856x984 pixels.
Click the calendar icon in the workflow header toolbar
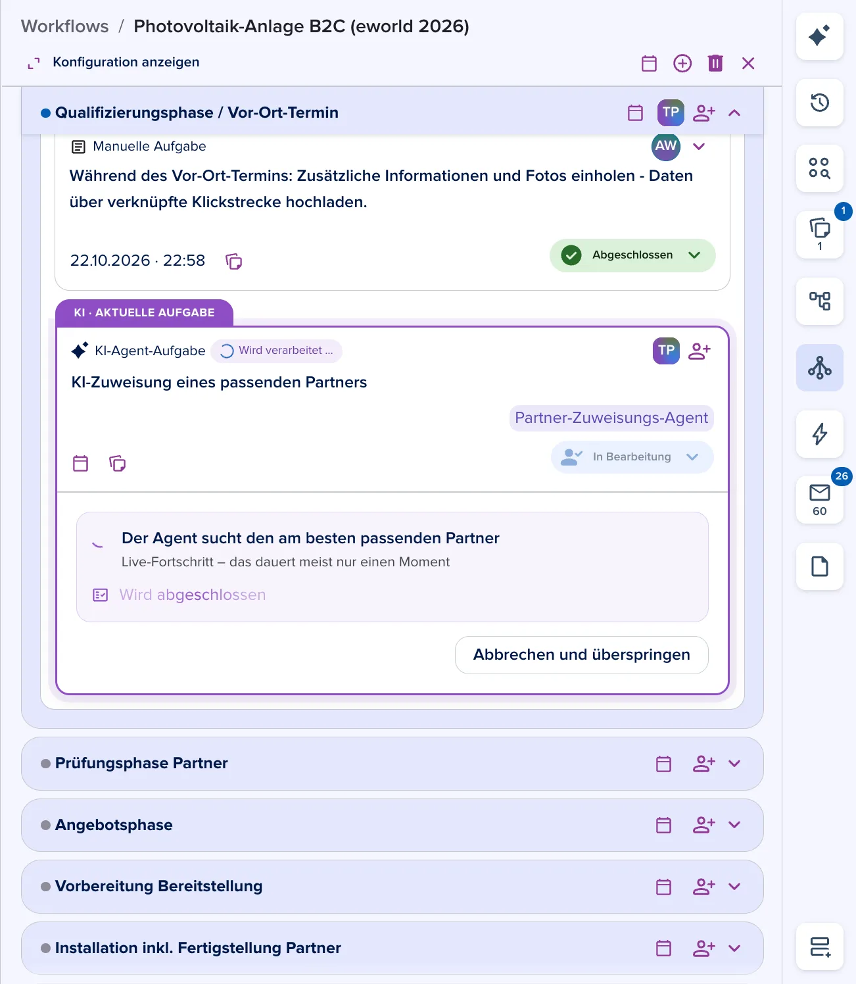649,63
